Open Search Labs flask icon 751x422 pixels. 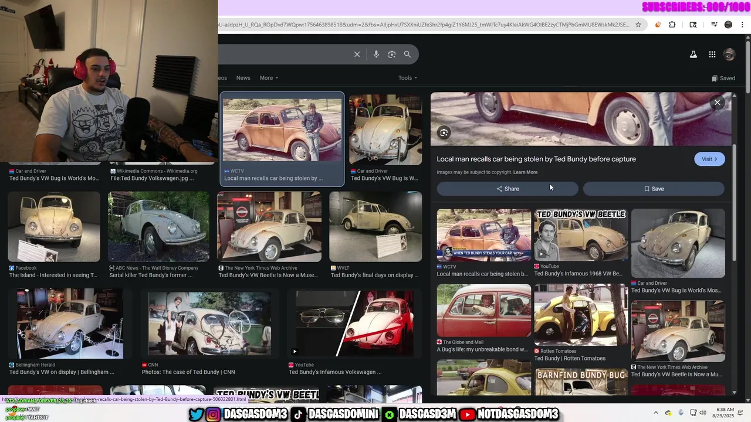click(x=693, y=55)
